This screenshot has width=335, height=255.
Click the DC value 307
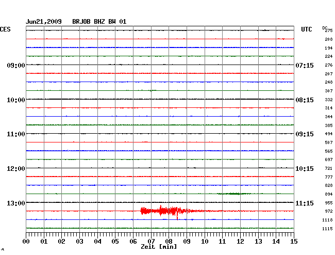coord(329,91)
